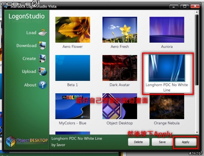204x156 pixels.
Task: Click the "Orange Nebula" caption text
Action: (167, 123)
